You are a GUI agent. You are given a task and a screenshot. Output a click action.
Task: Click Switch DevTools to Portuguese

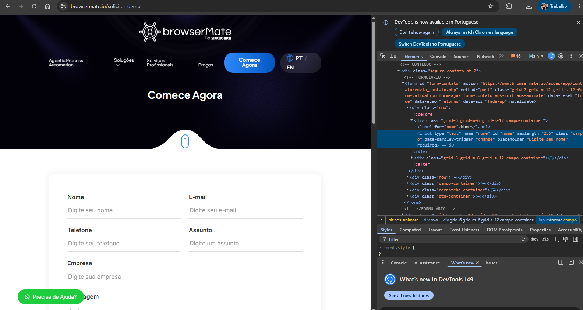point(430,44)
